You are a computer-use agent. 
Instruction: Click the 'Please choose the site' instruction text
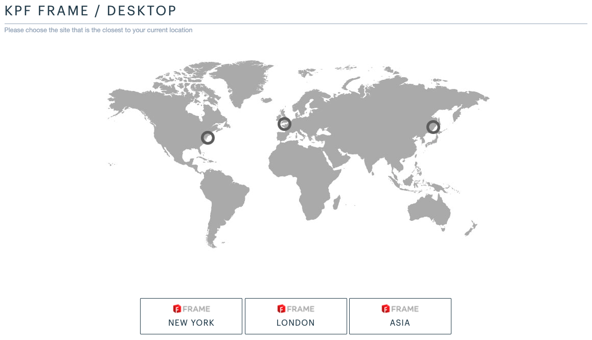(99, 30)
